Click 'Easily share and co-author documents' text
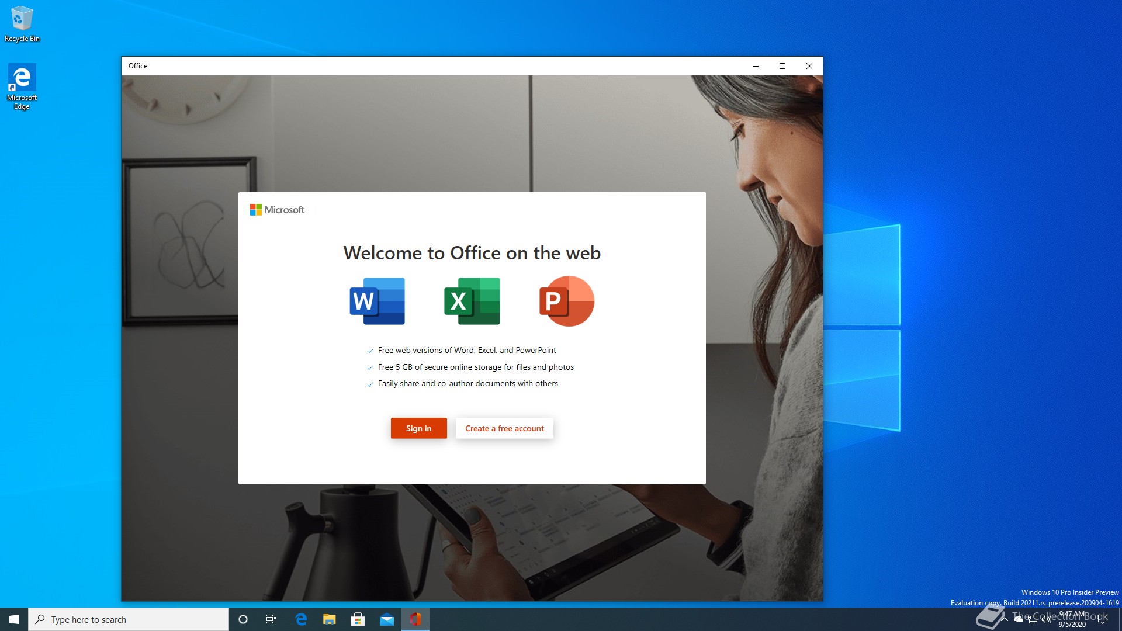The width and height of the screenshot is (1122, 631). (468, 383)
